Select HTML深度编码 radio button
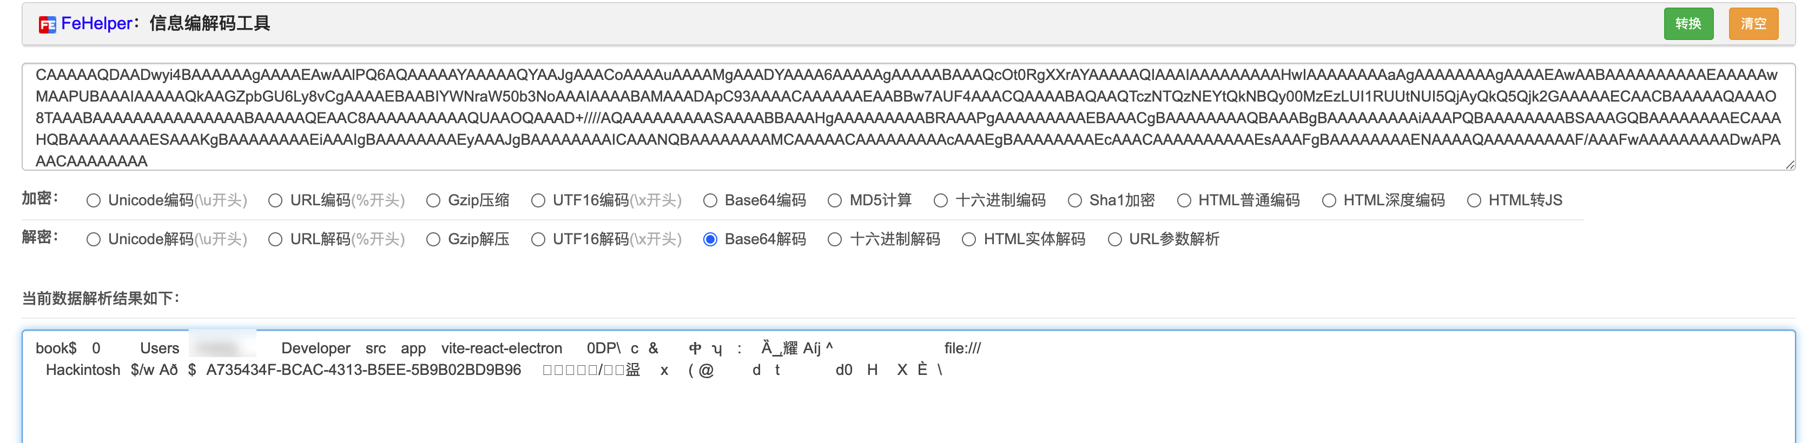Viewport: 1808px width, 443px height. 1329,200
